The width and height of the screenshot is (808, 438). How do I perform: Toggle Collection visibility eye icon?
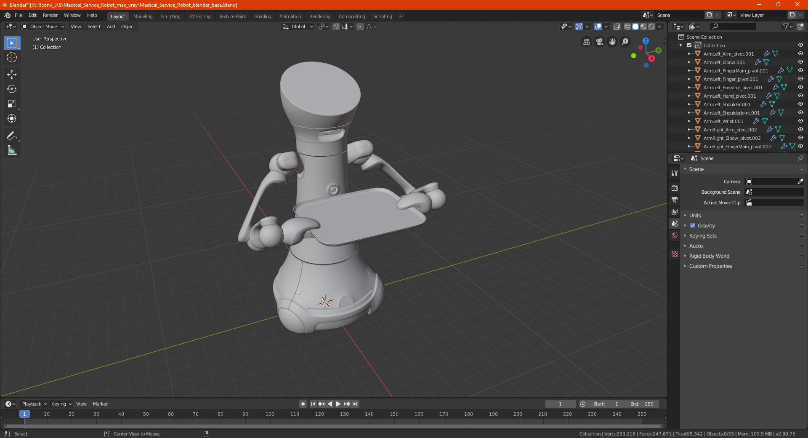click(x=800, y=45)
